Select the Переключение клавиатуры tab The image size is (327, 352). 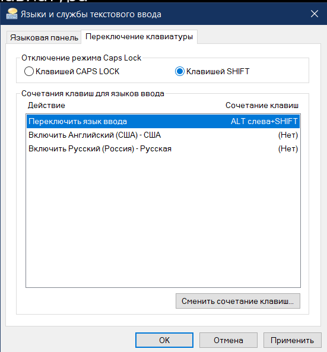(x=139, y=37)
